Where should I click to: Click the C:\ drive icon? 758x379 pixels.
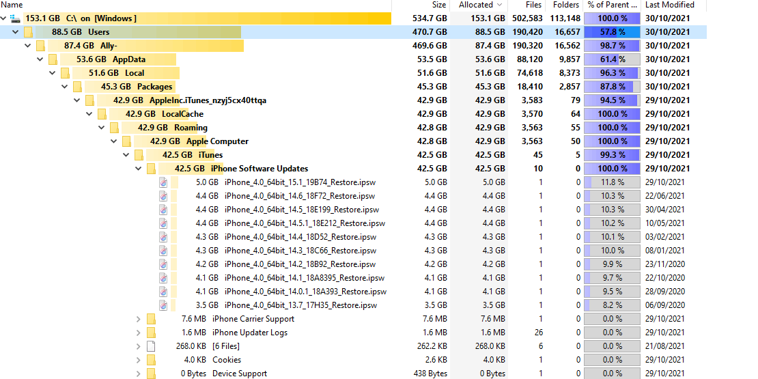pos(16,18)
